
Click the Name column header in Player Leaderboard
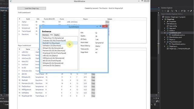(28, 49)
